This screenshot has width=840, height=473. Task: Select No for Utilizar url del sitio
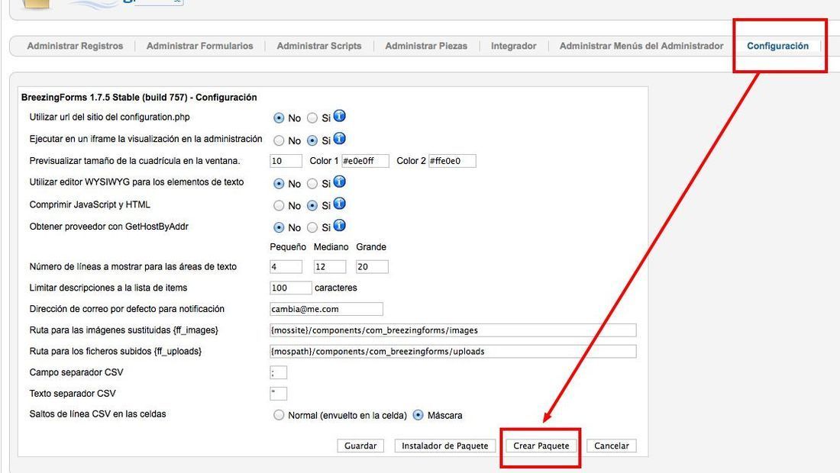pyautogui.click(x=279, y=118)
